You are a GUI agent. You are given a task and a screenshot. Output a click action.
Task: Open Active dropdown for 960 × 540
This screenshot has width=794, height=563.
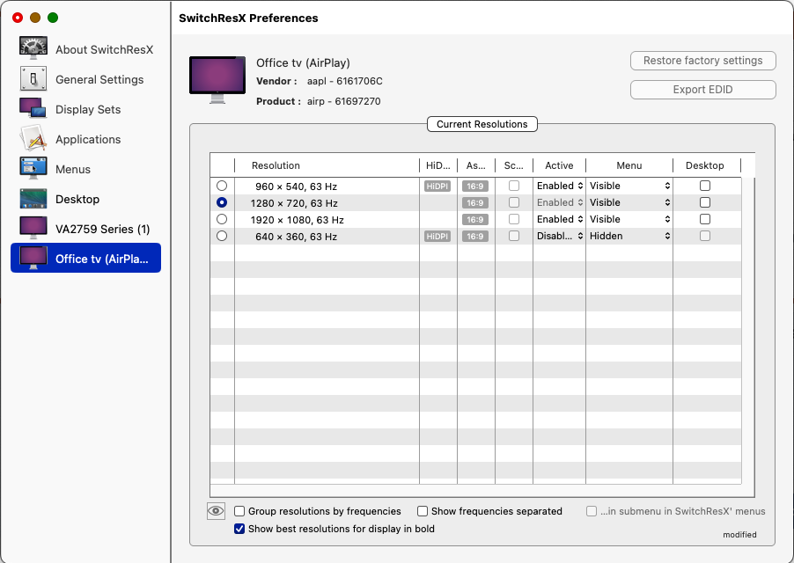click(x=560, y=186)
